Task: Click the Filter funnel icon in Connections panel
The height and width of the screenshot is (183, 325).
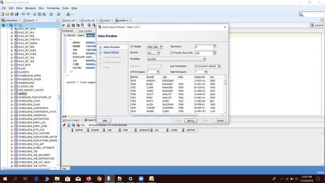Action: [x=15, y=25]
